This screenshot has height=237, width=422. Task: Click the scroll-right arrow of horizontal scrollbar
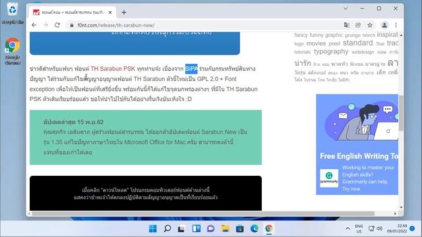tap(395, 213)
